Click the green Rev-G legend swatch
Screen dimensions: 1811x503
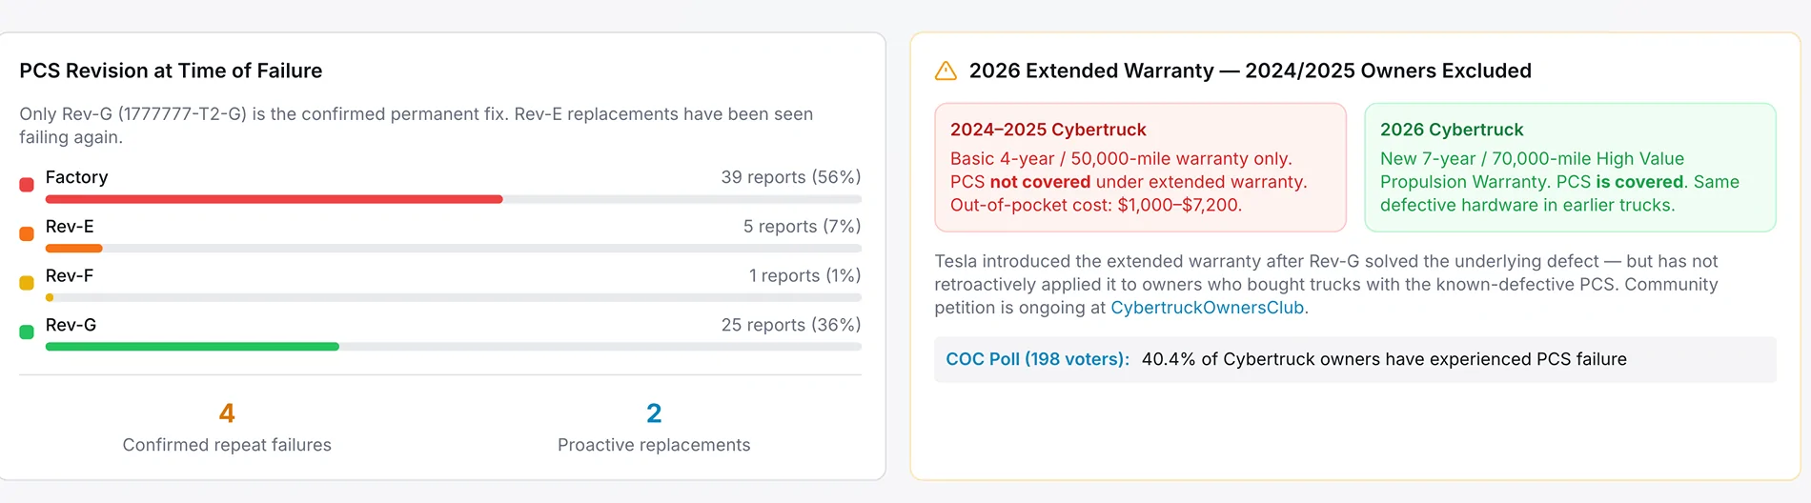[27, 332]
